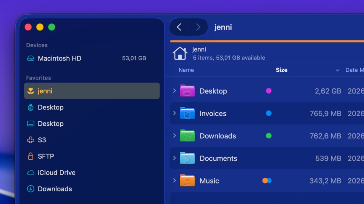Click the cloud icon for iCloud Drive
364x204 pixels.
(30, 173)
